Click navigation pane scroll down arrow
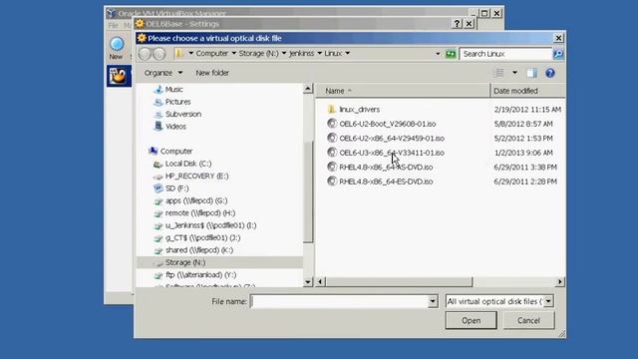Image resolution: width=638 pixels, height=359 pixels. tap(308, 281)
